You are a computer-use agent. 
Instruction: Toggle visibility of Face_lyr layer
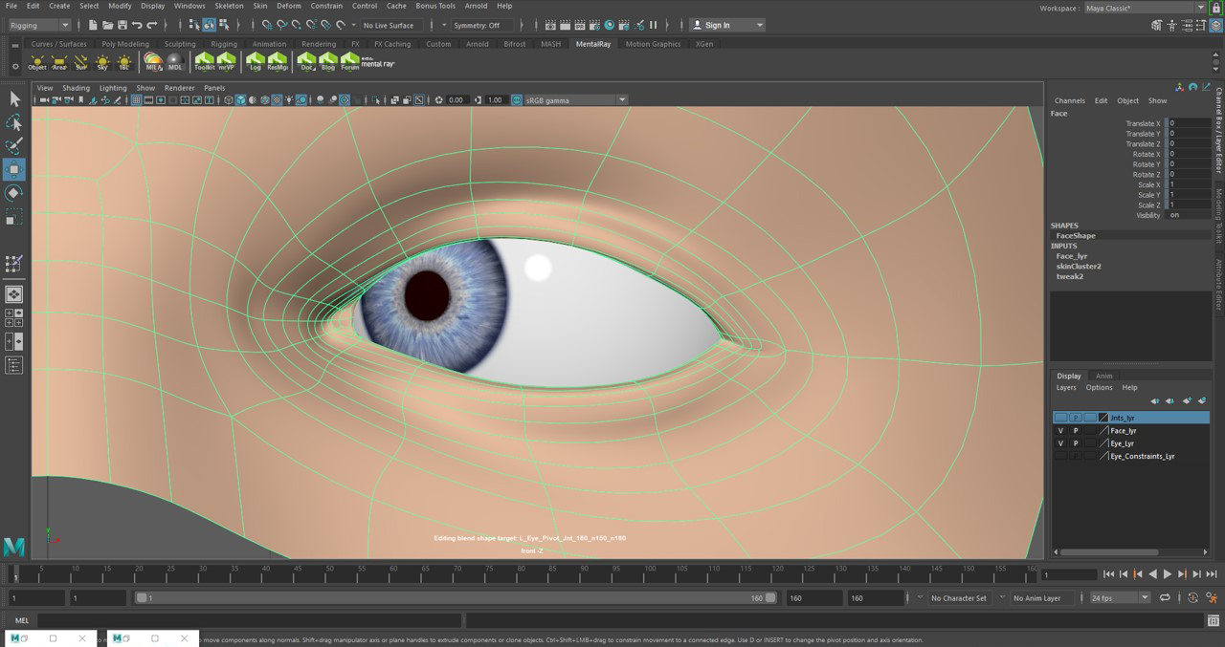(x=1060, y=431)
